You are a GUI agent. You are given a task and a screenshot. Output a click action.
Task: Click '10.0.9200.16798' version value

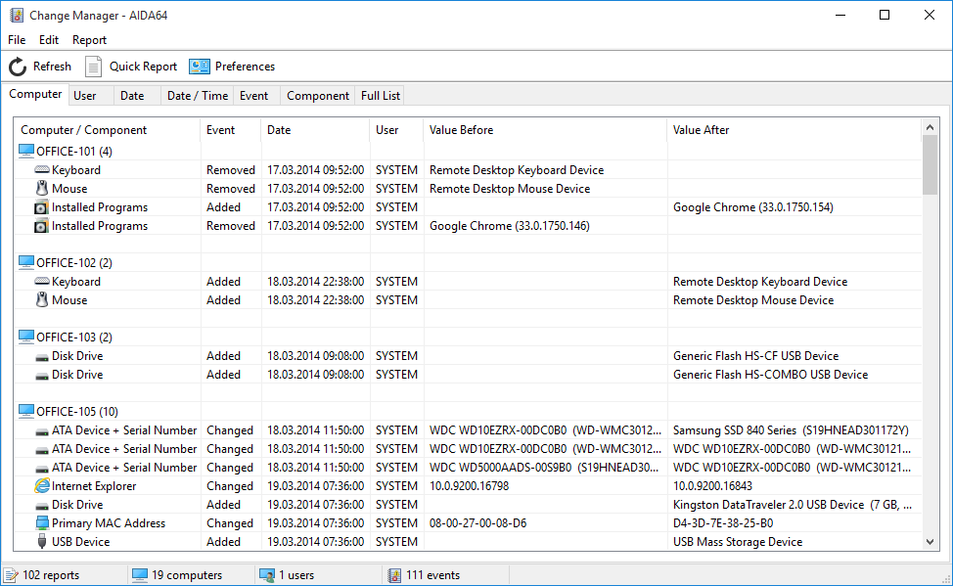pos(470,485)
